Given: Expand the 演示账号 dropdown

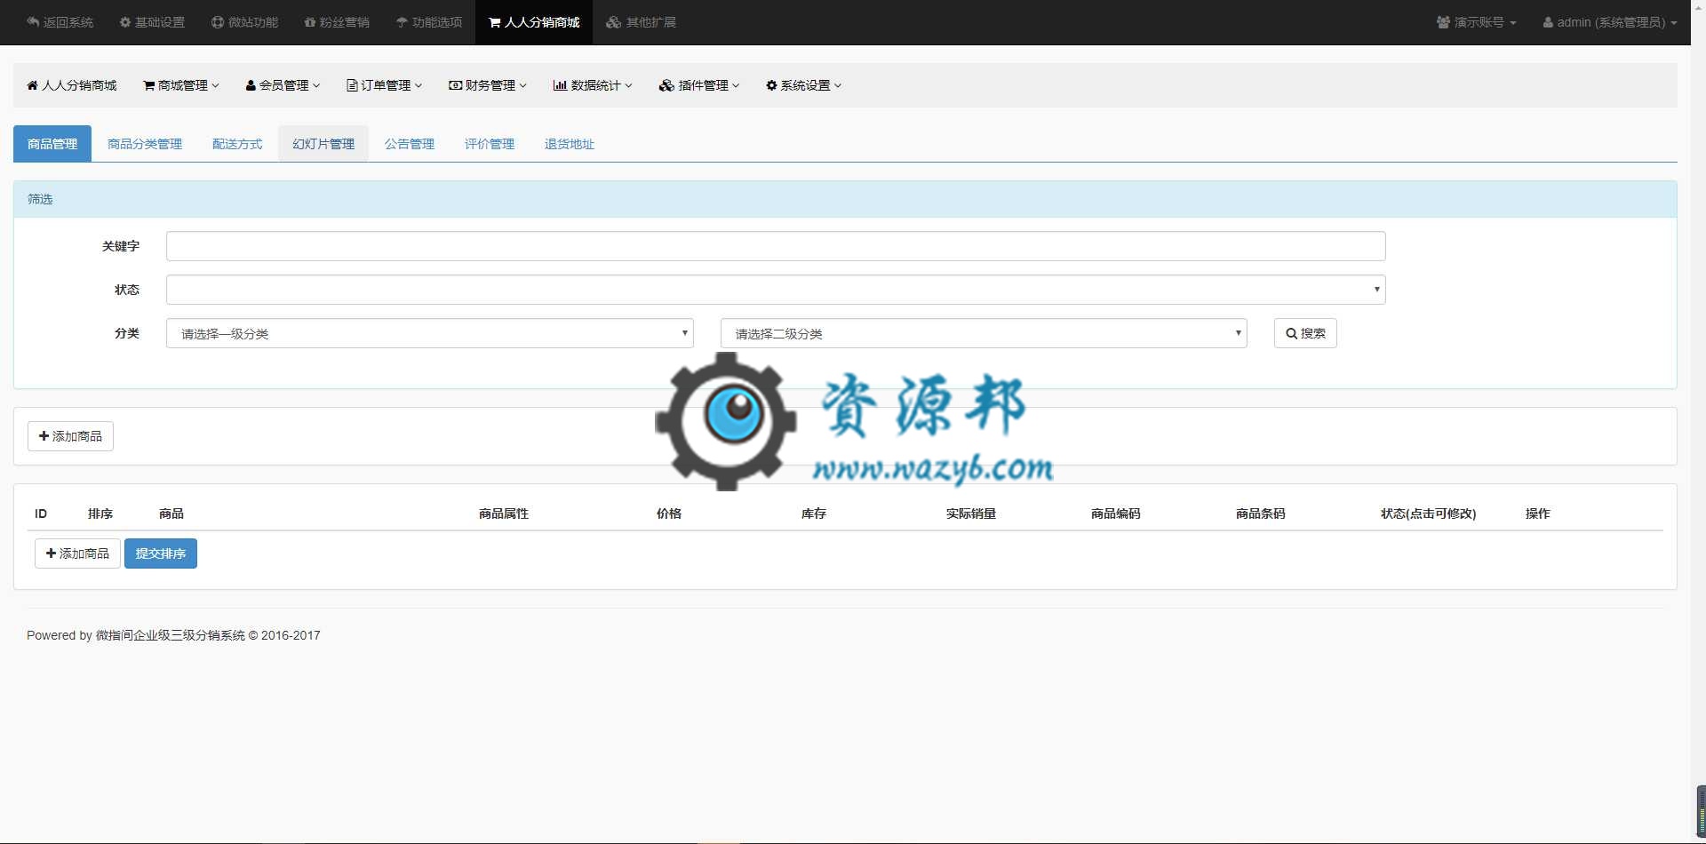Looking at the screenshot, I should [x=1476, y=22].
